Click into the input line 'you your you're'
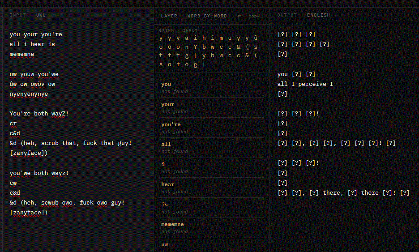 tap(36, 34)
